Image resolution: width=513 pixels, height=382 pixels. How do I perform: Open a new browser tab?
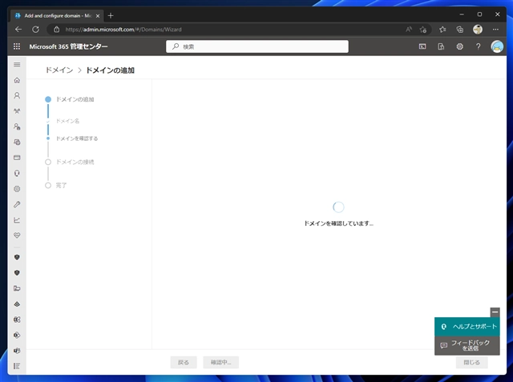(111, 16)
